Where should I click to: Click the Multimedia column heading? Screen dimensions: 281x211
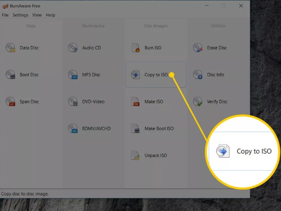pyautogui.click(x=93, y=26)
